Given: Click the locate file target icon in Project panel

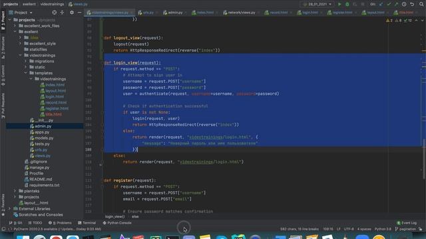Looking at the screenshot, I should point(55,13).
